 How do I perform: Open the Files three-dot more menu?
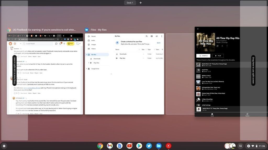point(161,36)
